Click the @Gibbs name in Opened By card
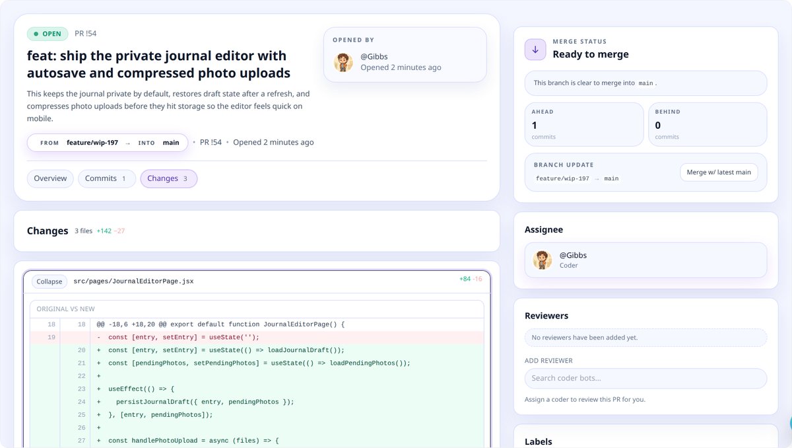792x448 pixels. pyautogui.click(x=375, y=57)
